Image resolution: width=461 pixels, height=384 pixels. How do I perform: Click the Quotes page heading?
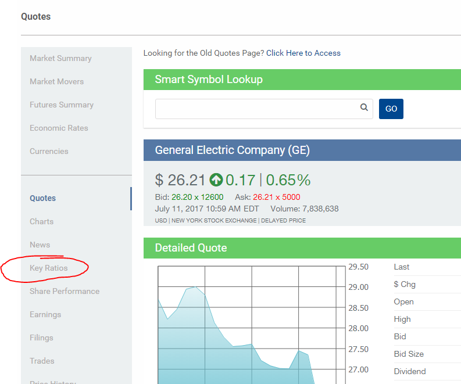tap(35, 16)
